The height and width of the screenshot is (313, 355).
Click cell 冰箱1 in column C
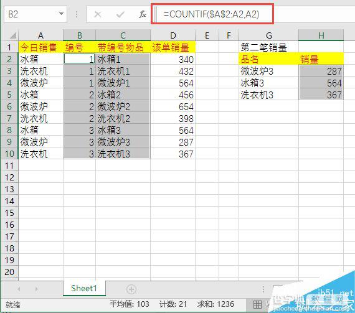(x=123, y=59)
